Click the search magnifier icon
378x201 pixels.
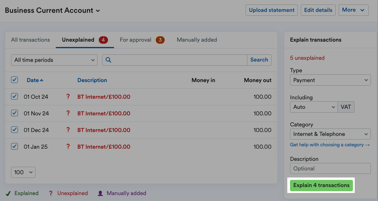pos(109,60)
